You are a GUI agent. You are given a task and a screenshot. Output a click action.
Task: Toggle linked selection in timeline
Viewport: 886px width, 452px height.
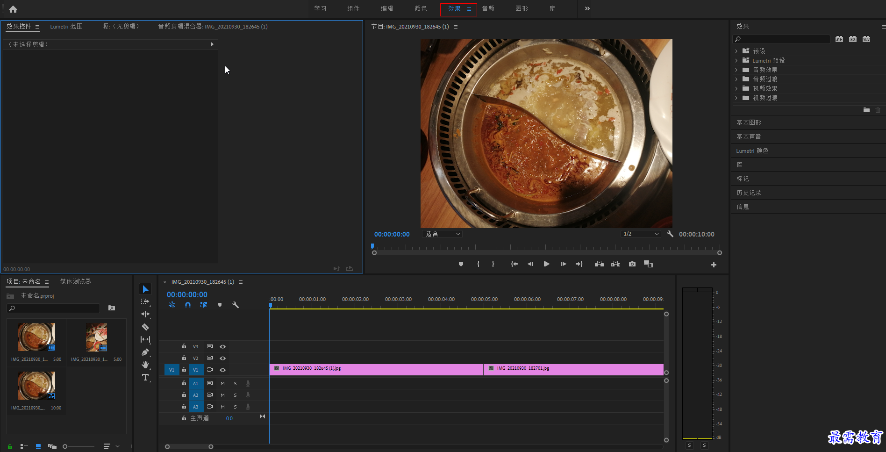(204, 305)
